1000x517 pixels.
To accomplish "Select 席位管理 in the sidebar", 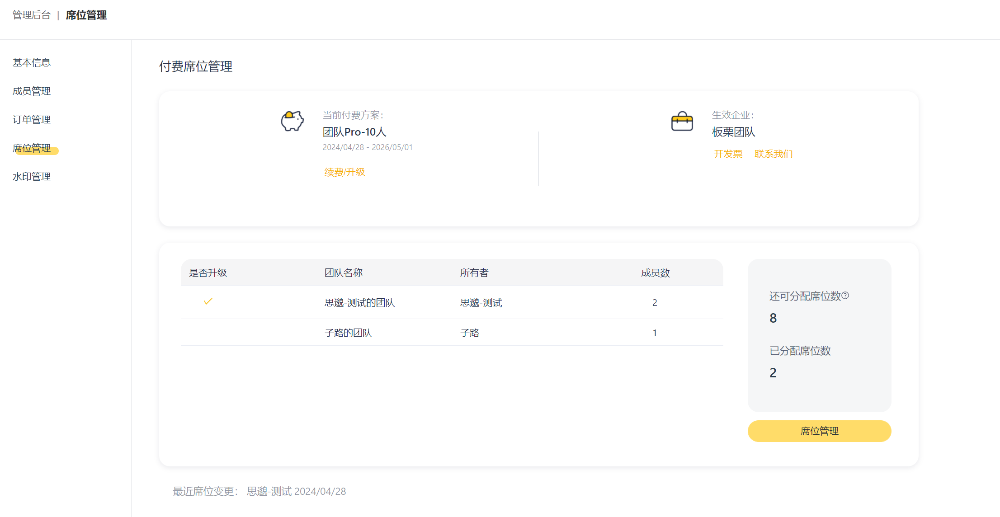I will (32, 148).
